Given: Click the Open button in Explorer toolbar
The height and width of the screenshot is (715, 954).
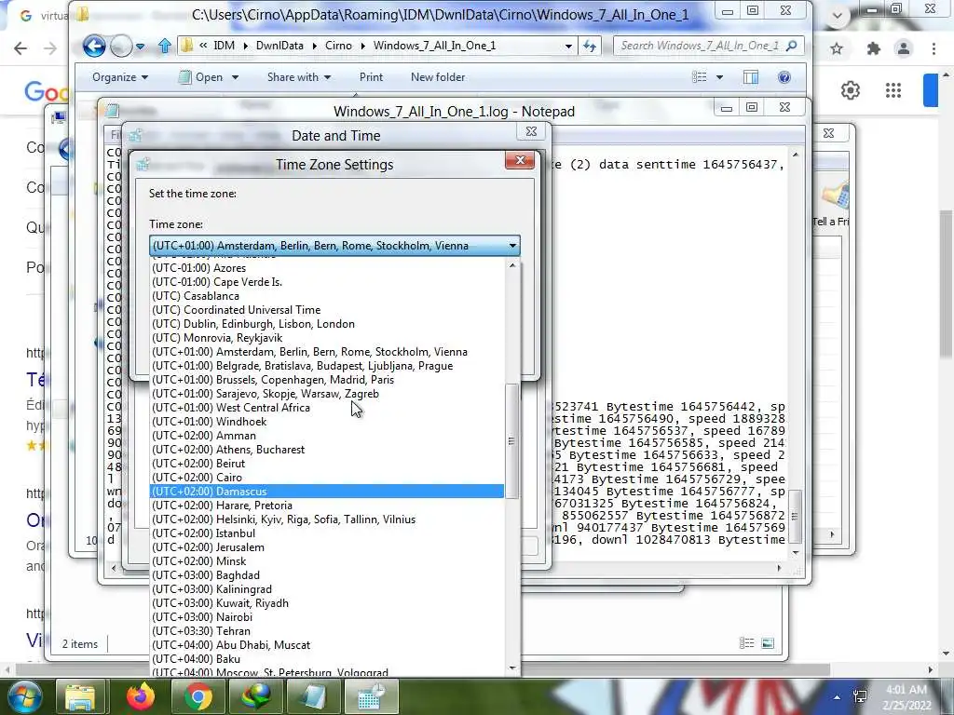Looking at the screenshot, I should pos(201,77).
